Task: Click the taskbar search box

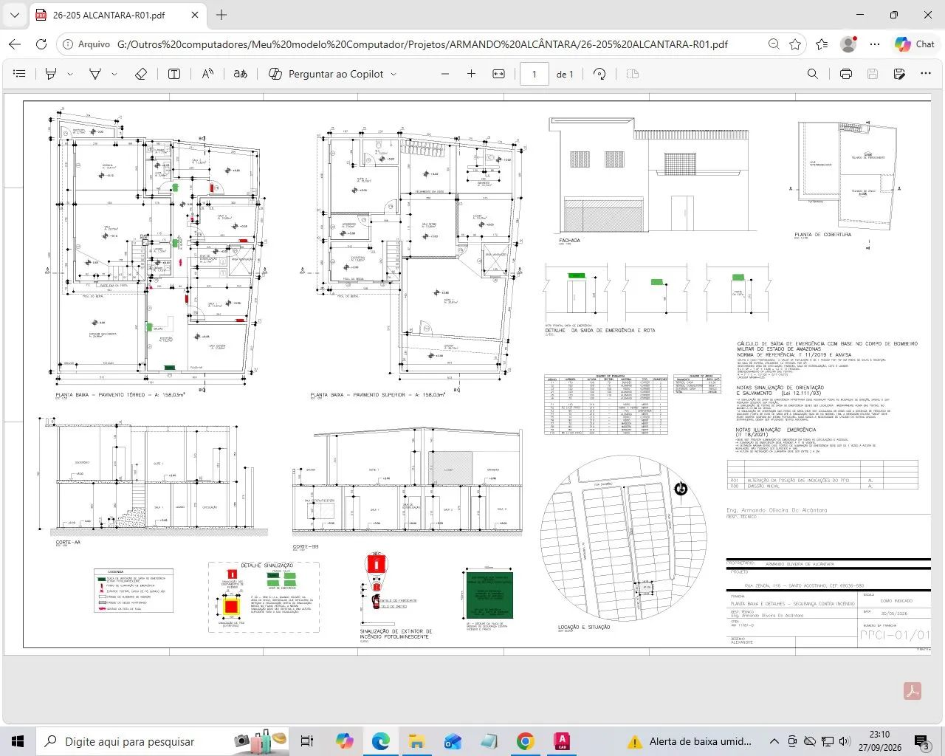Action: (162, 741)
